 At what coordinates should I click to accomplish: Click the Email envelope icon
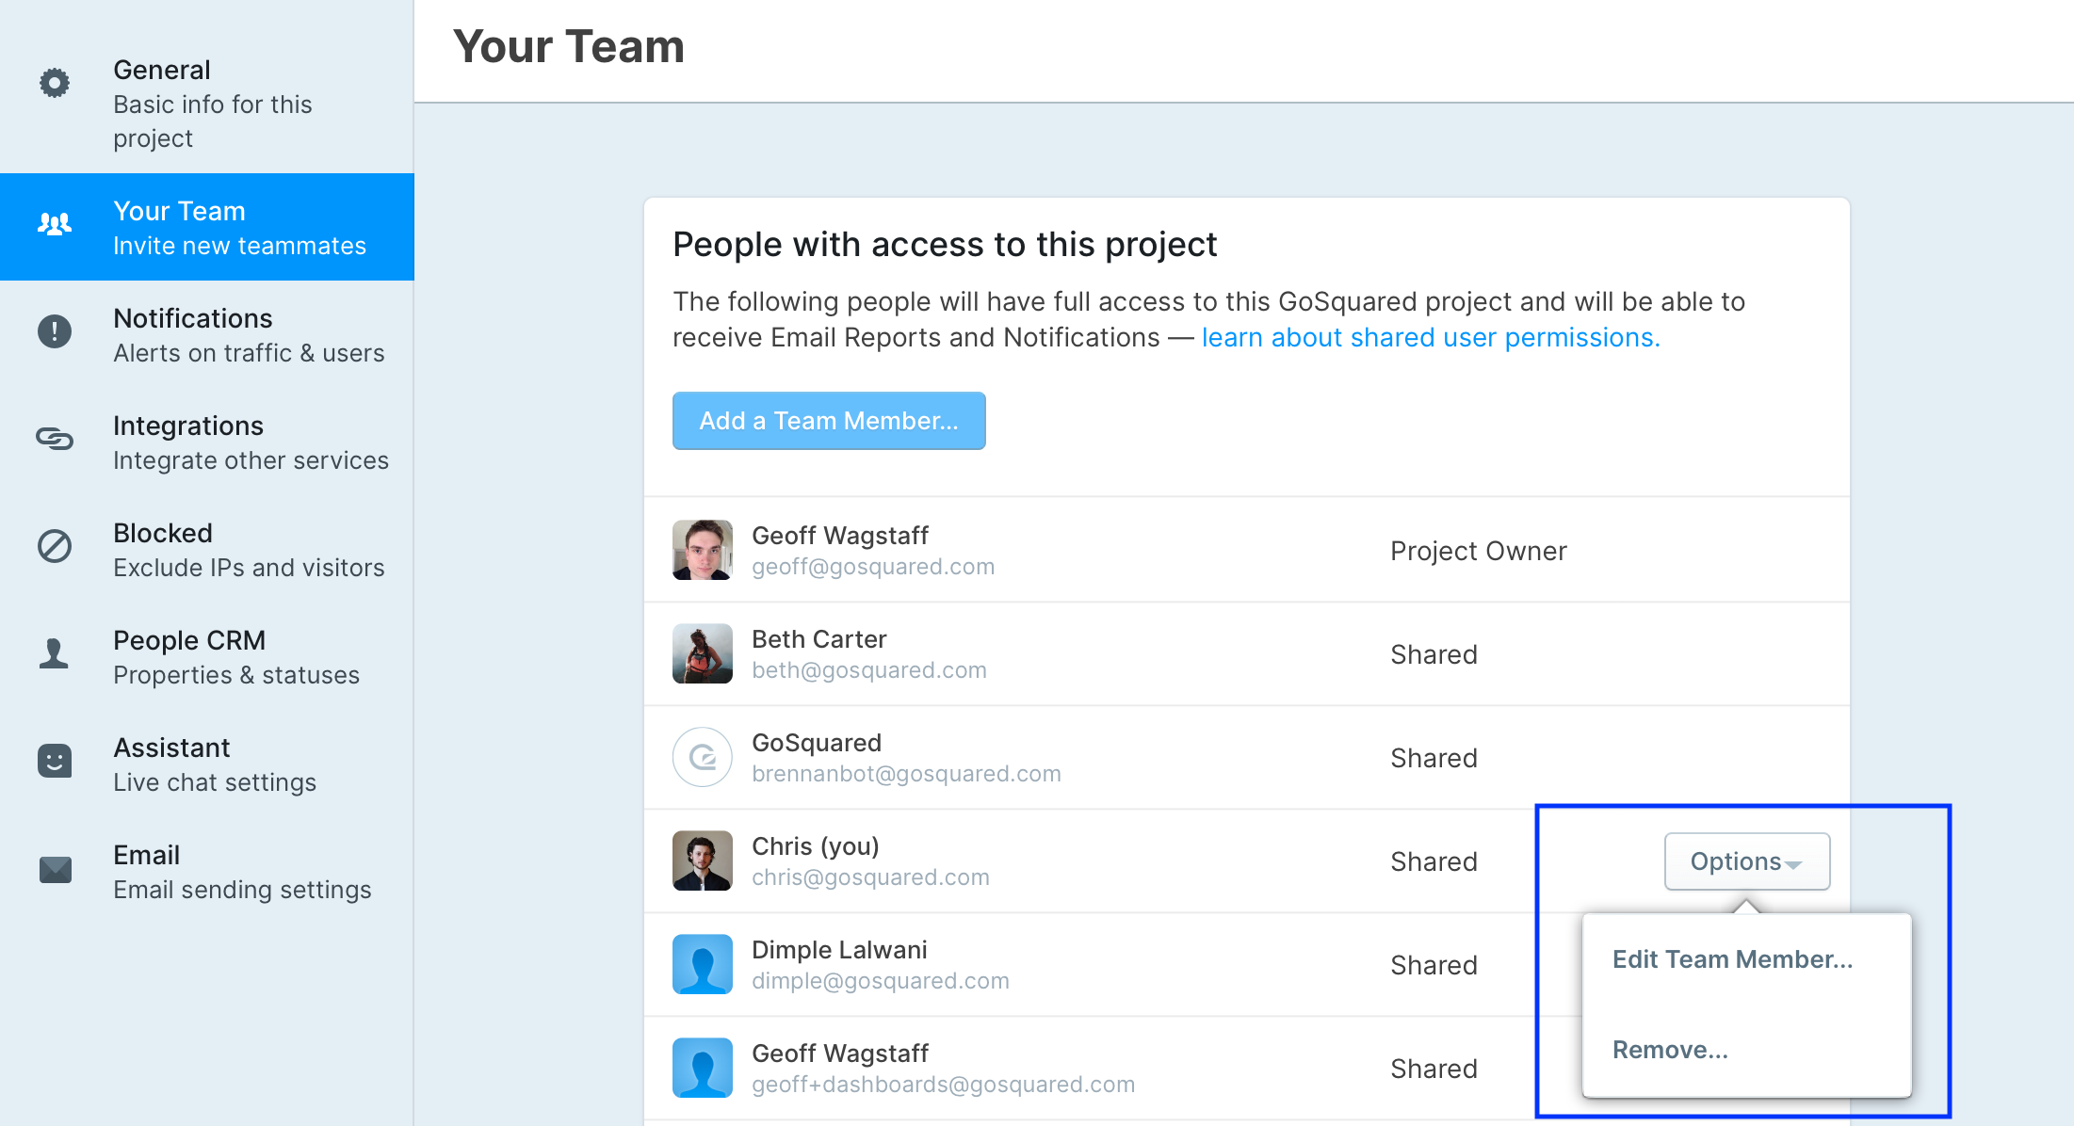coord(55,869)
